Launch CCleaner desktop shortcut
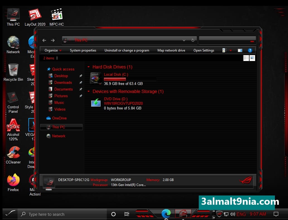The height and width of the screenshot is (220, 288). pos(13,155)
